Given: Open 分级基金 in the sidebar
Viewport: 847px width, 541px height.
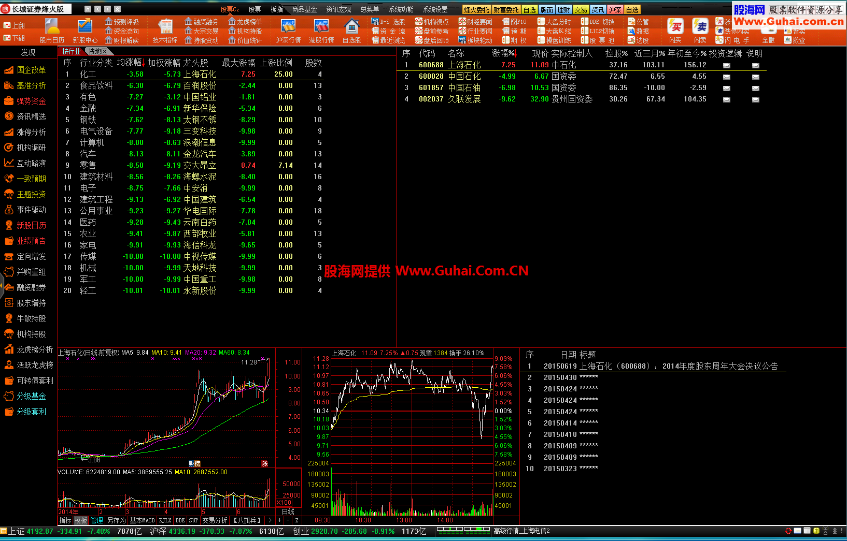Looking at the screenshot, I should [25, 396].
